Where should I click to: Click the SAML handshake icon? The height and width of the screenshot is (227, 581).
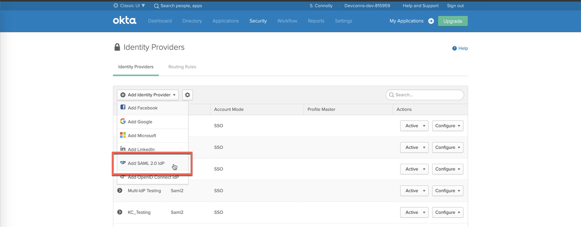pyautogui.click(x=123, y=163)
